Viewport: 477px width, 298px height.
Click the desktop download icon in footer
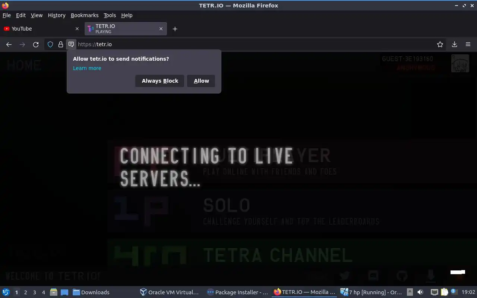pyautogui.click(x=431, y=276)
